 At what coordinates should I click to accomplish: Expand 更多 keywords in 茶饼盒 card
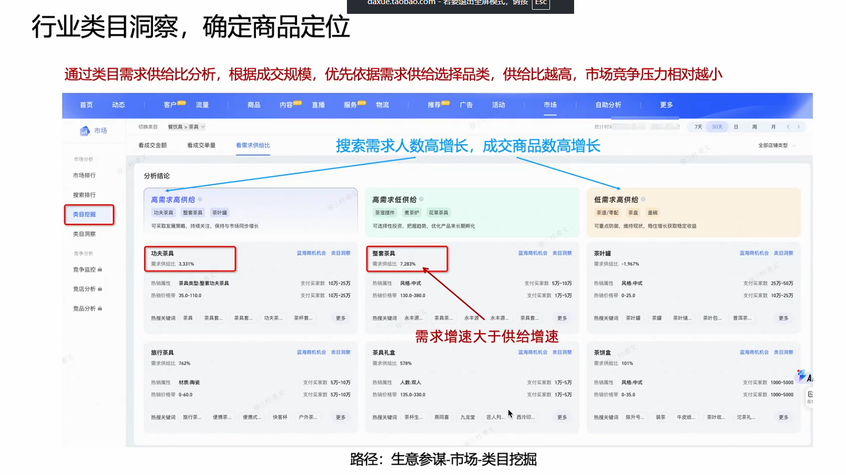pyautogui.click(x=783, y=417)
